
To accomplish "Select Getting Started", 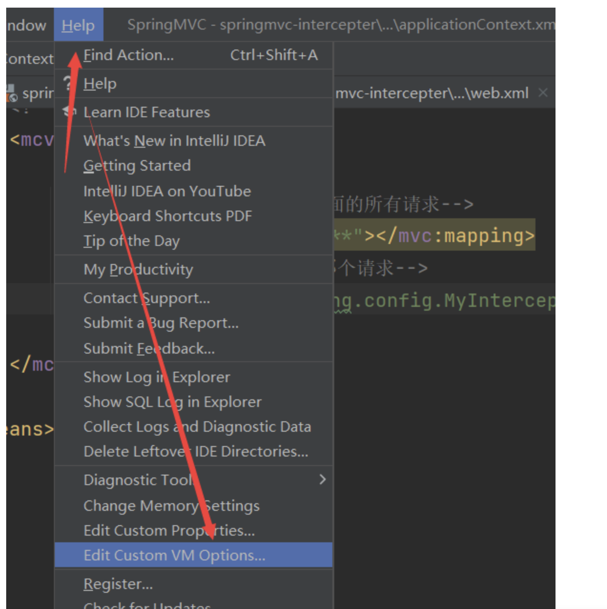I will pyautogui.click(x=194, y=166).
